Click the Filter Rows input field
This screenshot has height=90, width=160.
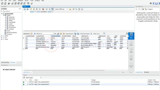click(47, 33)
